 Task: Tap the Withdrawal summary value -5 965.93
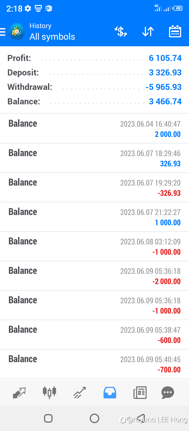pos(164,87)
